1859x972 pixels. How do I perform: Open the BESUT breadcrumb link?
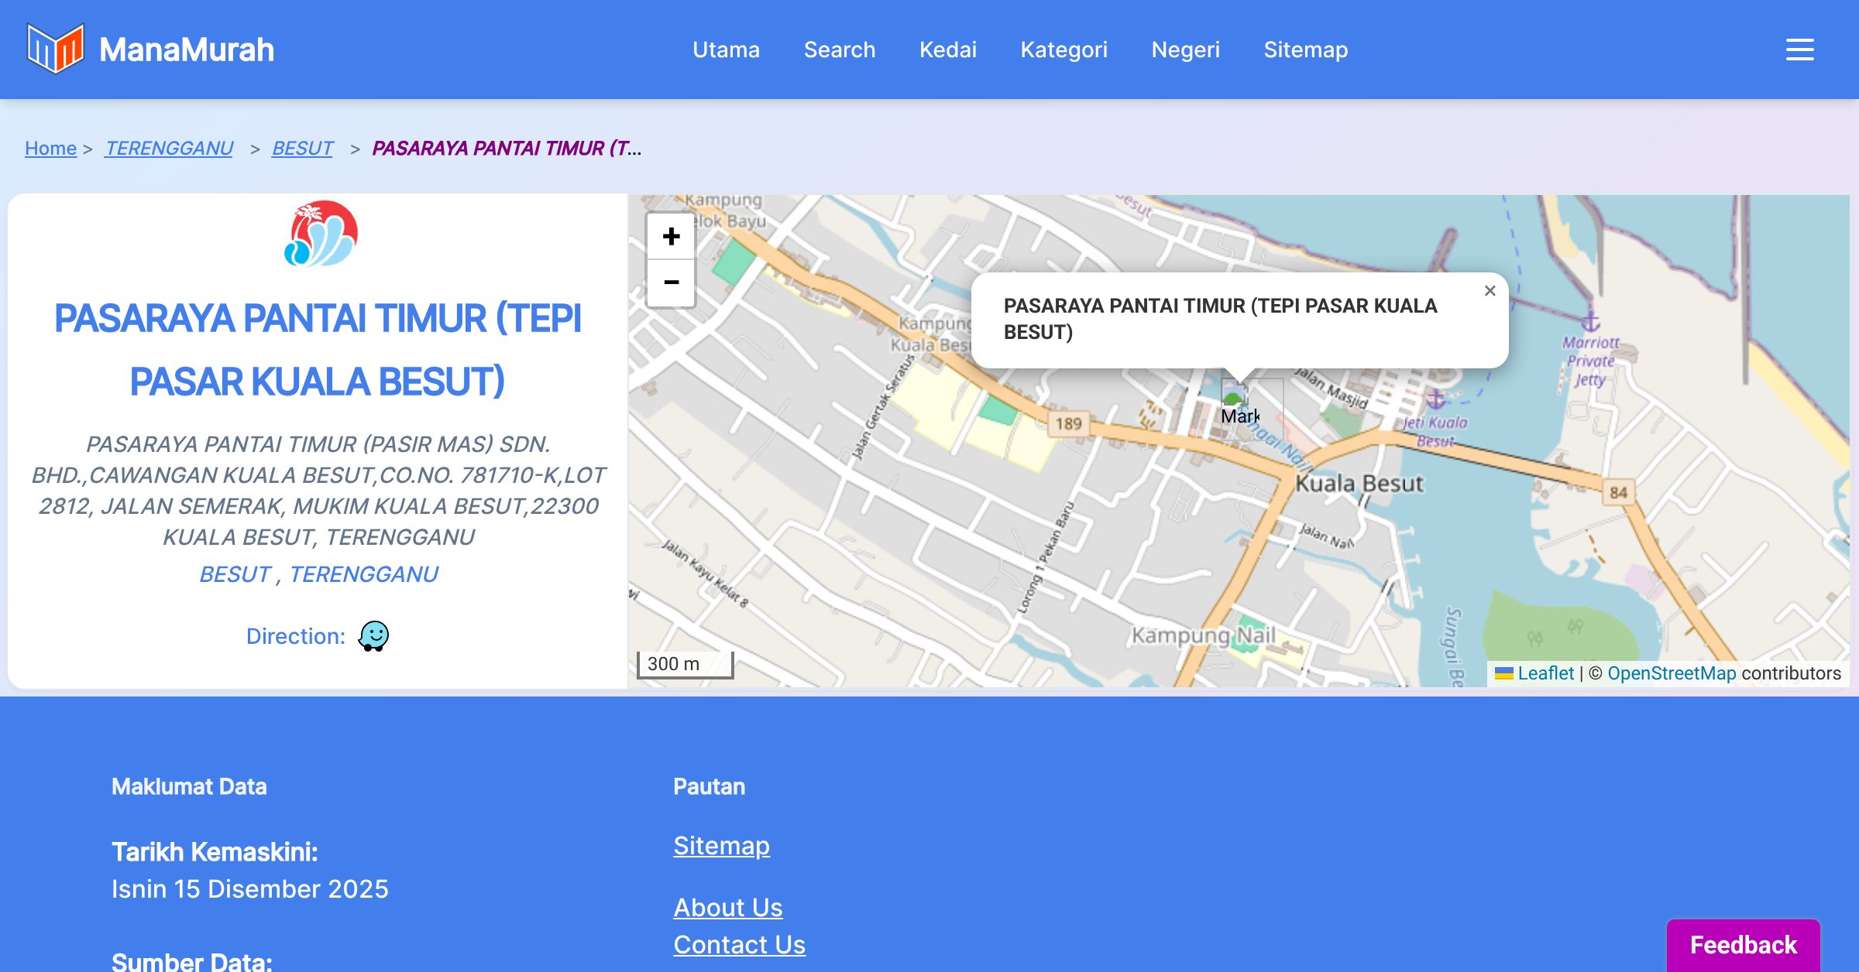click(302, 148)
